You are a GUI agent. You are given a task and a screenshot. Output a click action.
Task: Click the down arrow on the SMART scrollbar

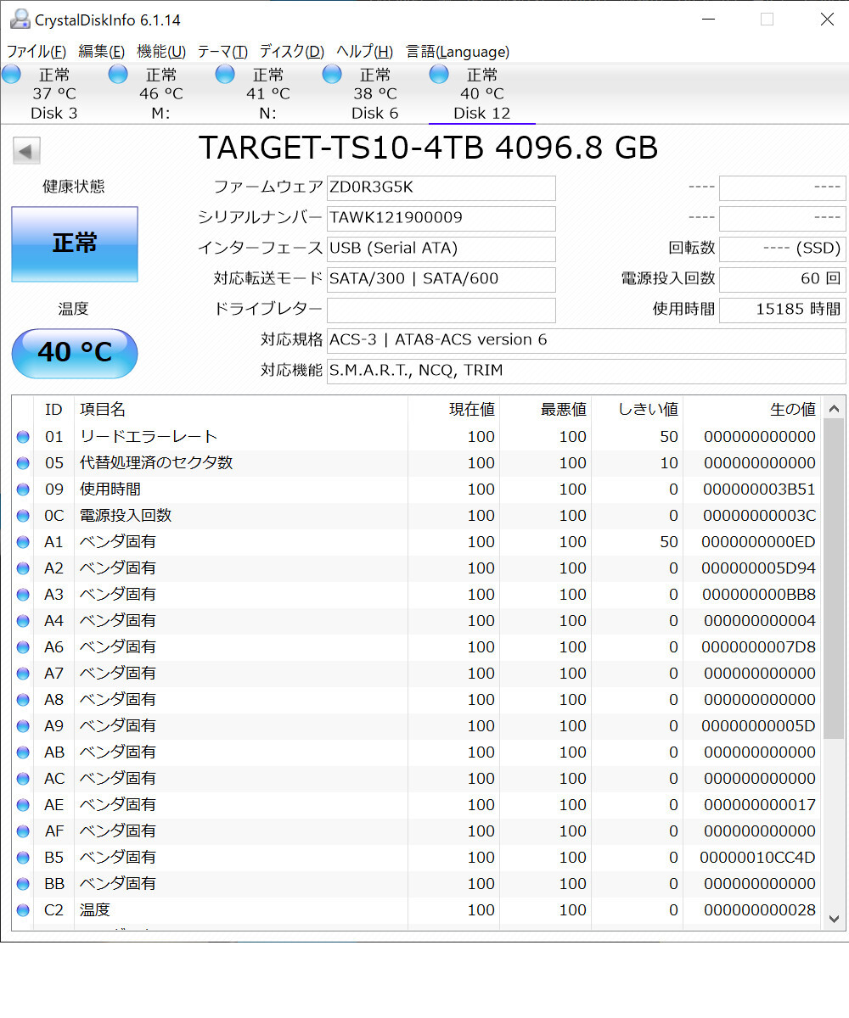click(x=835, y=919)
